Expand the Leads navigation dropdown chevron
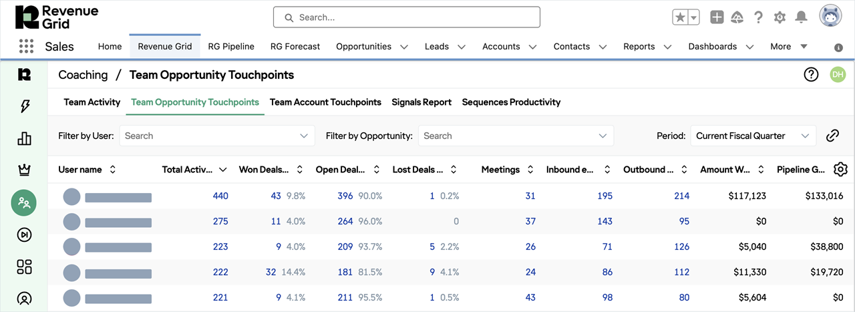Viewport: 855px width, 312px height. (462, 47)
